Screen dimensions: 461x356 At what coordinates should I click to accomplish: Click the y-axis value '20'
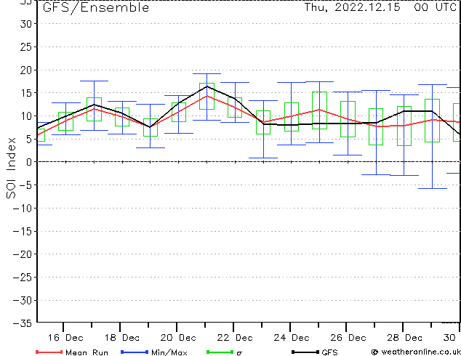click(26, 70)
